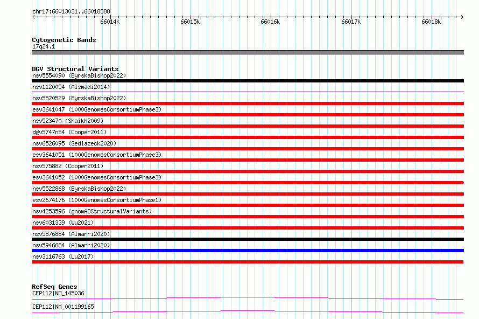The height and width of the screenshot is (319, 479).
Task: Select variant nsv5876884 (Almarri2020) label
Action: (71, 234)
